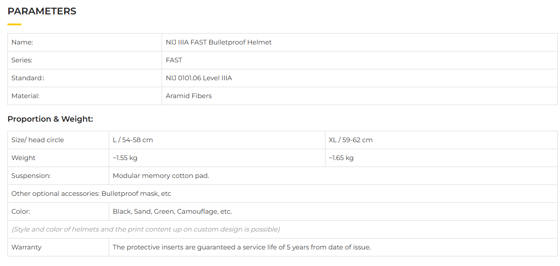
Task: Click the italic custom design note row
Action: coord(145,229)
